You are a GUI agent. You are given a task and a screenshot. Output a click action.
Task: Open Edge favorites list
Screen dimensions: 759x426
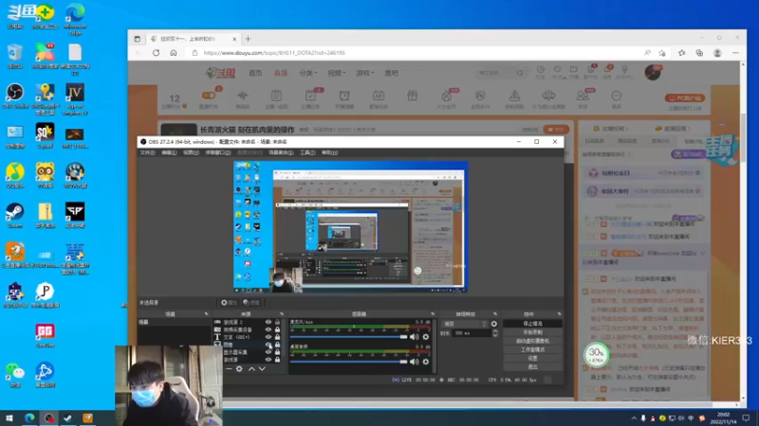coord(681,53)
